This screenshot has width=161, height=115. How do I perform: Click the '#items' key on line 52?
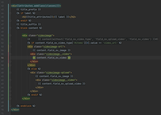pos(79,43)
